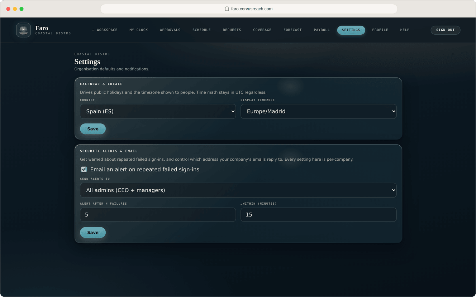The height and width of the screenshot is (297, 476).
Task: Select the Settings nav pill
Action: [x=351, y=30]
